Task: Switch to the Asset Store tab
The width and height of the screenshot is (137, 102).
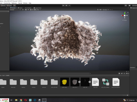Action: [37, 8]
